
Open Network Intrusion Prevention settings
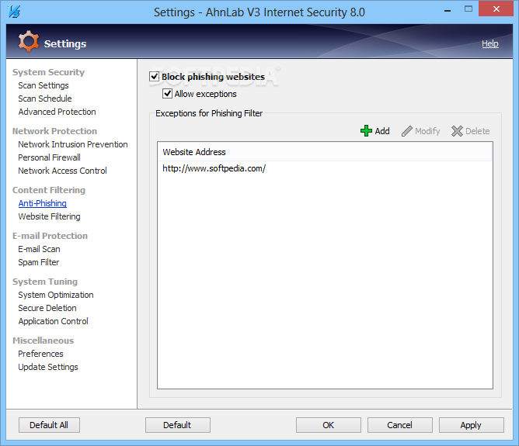(73, 144)
